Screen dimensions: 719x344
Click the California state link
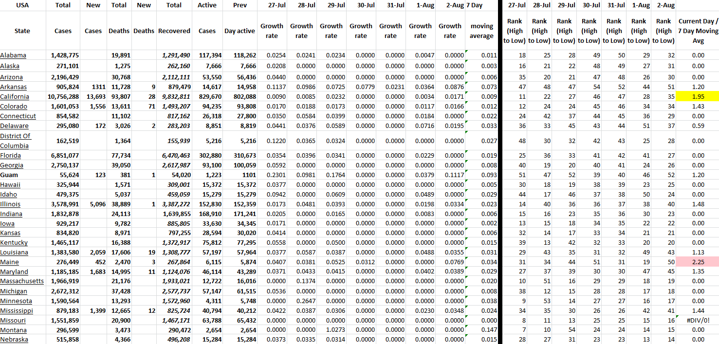16,97
